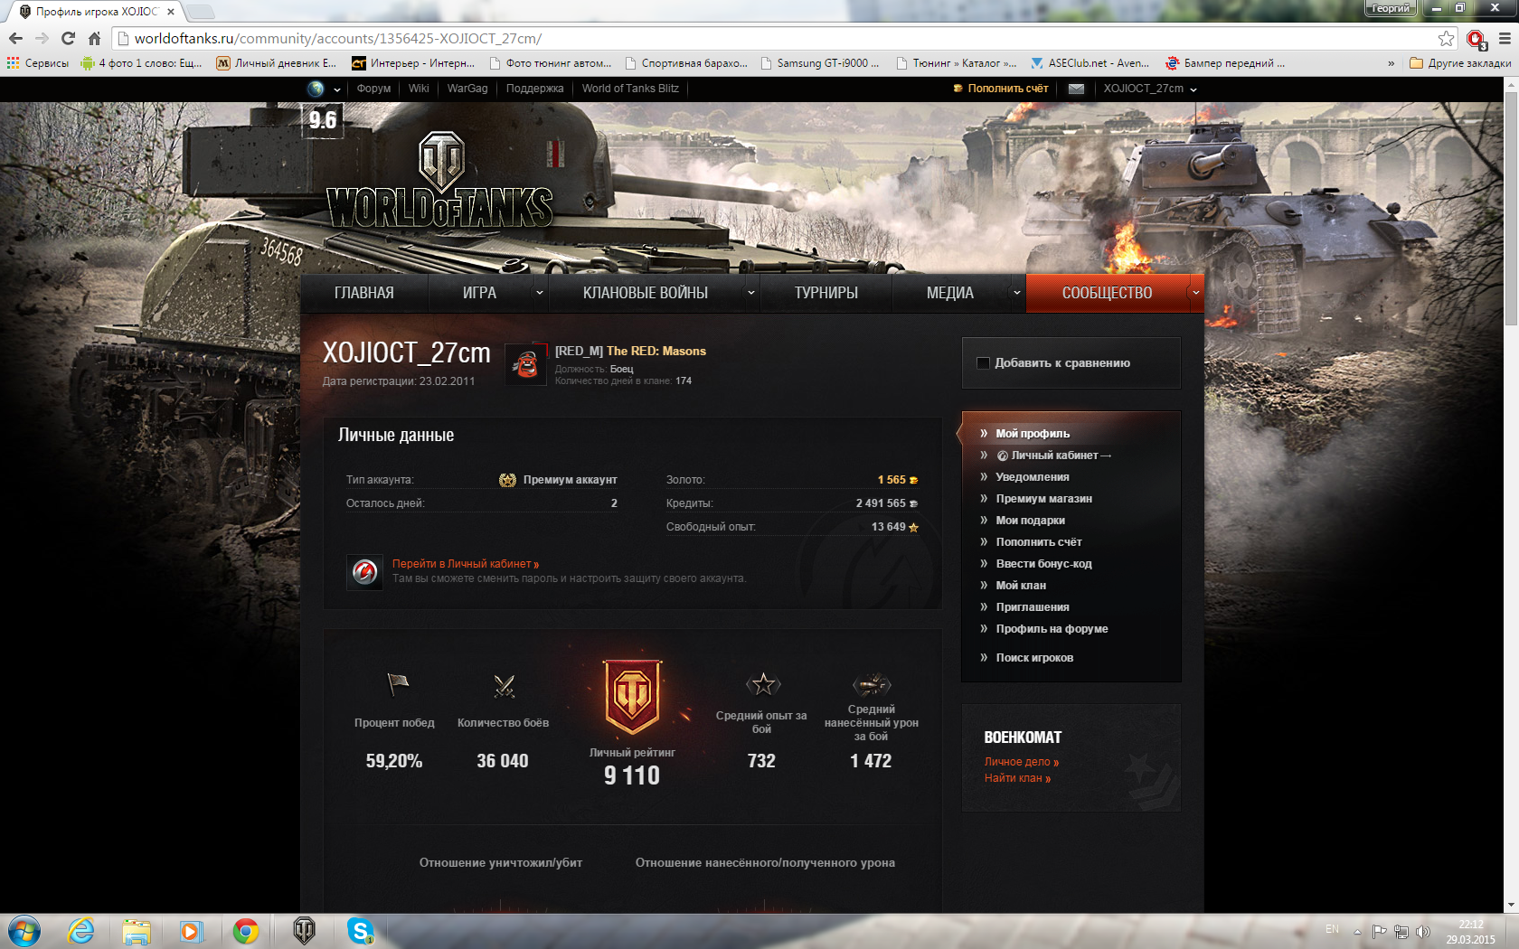Open the ГЛАВНАЯ main menu tab
The image size is (1519, 949).
364,293
